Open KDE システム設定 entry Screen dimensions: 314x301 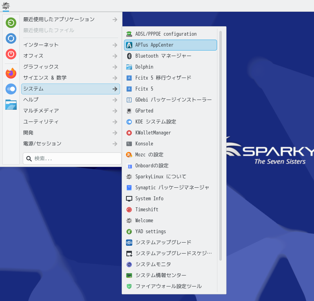click(170, 122)
